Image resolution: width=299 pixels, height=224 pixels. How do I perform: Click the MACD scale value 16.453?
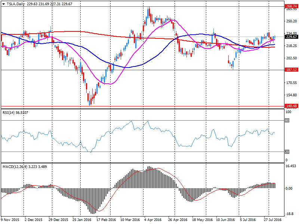point(291,166)
